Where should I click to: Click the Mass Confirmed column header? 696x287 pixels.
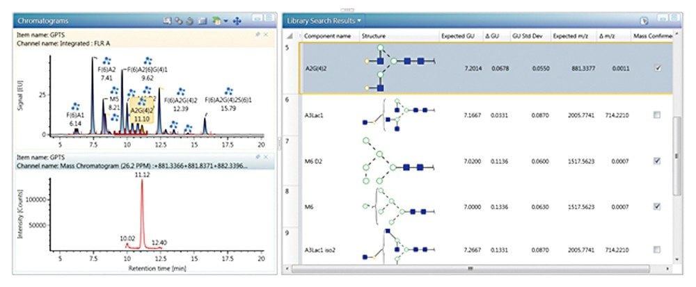tap(653, 36)
